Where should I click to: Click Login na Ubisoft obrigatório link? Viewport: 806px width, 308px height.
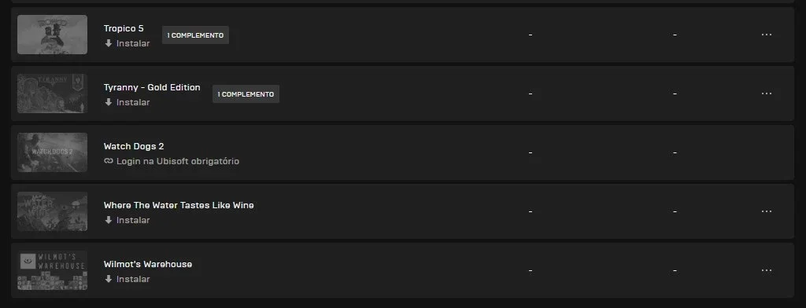coord(177,161)
